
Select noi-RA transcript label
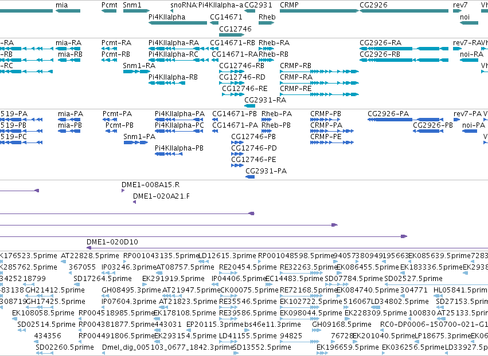coord(472,54)
